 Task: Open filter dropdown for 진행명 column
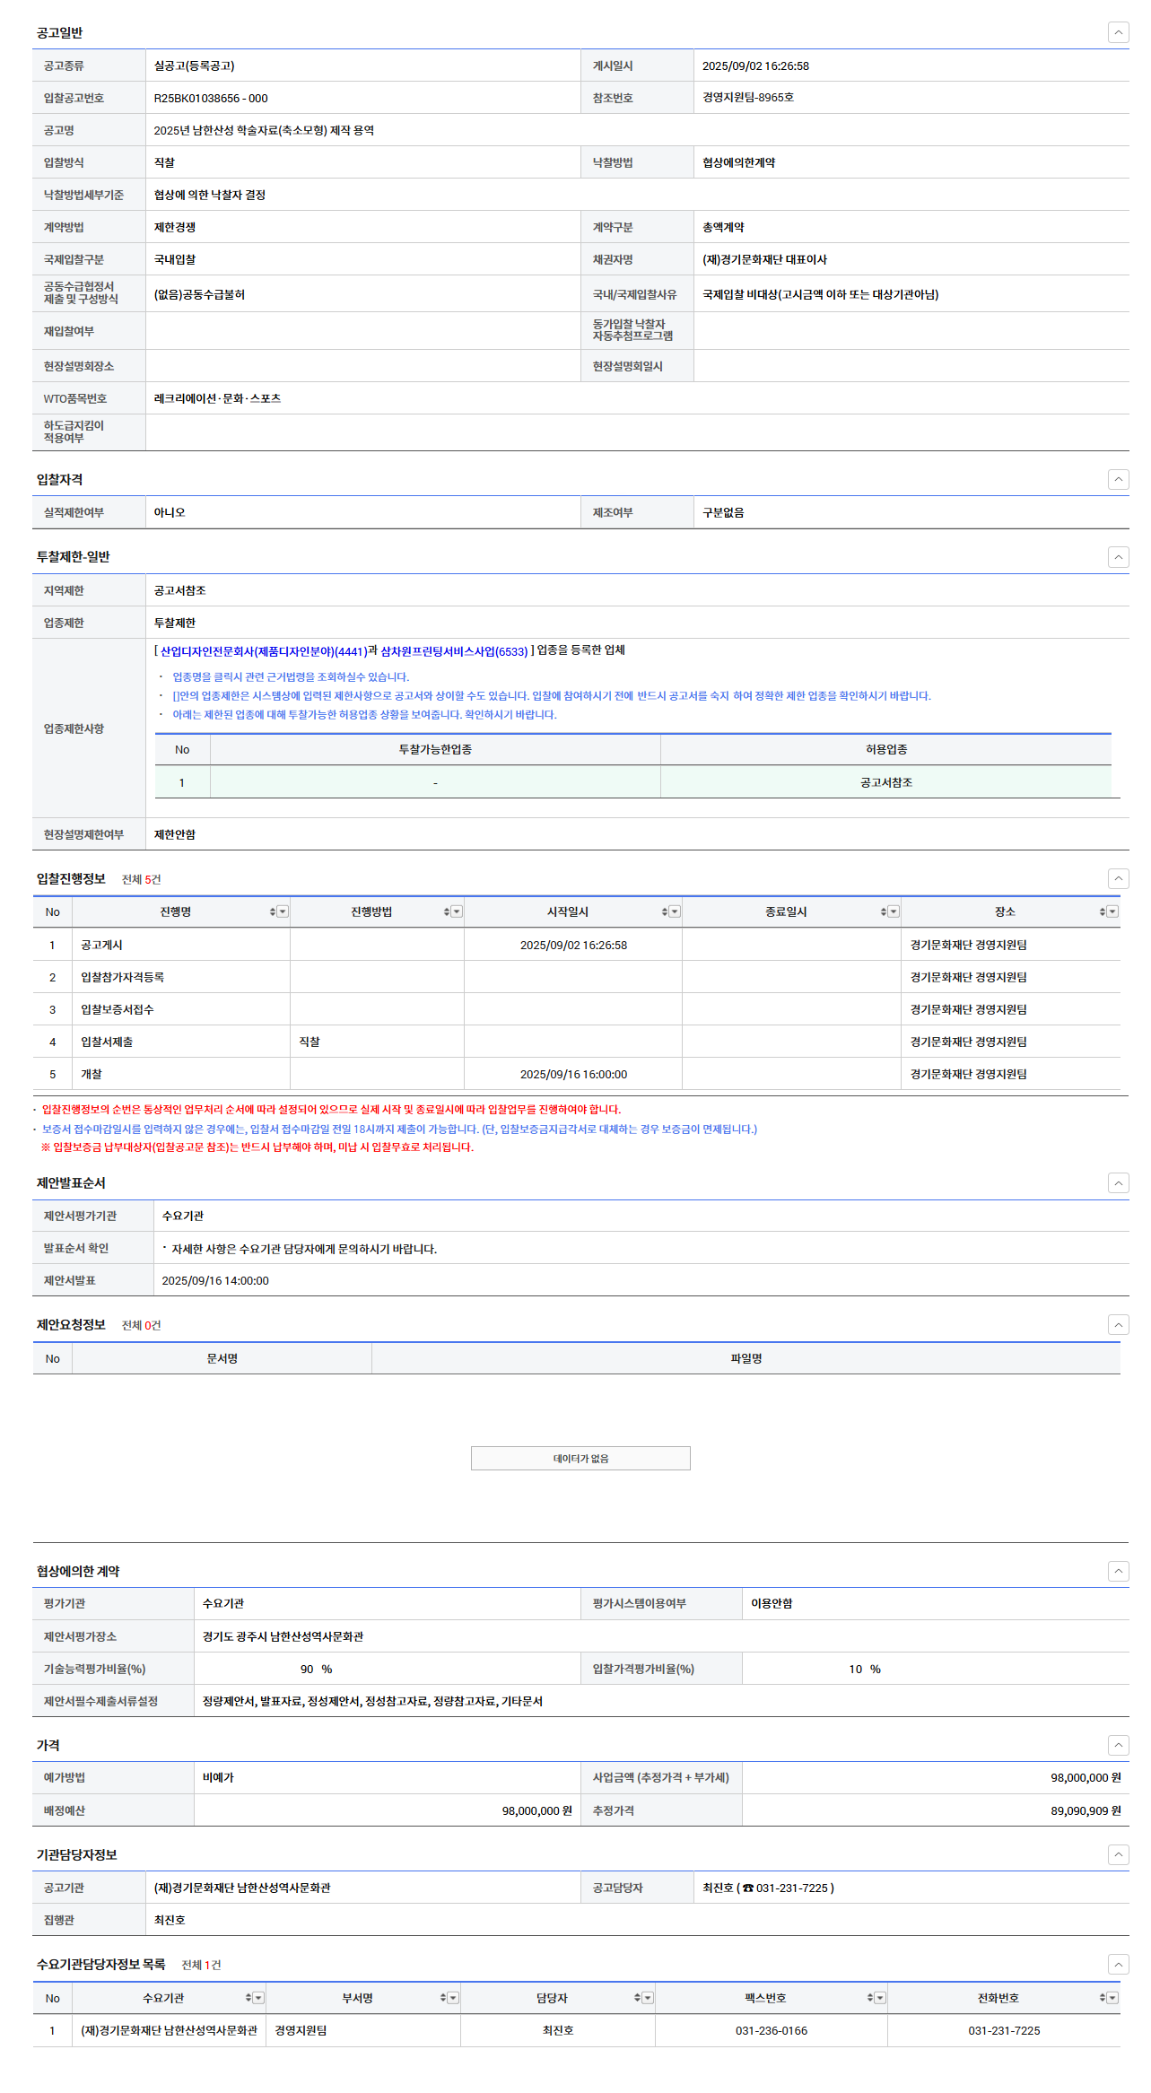[283, 912]
